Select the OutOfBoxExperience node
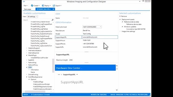This screenshot has height=97, width=173. pos(35,77)
